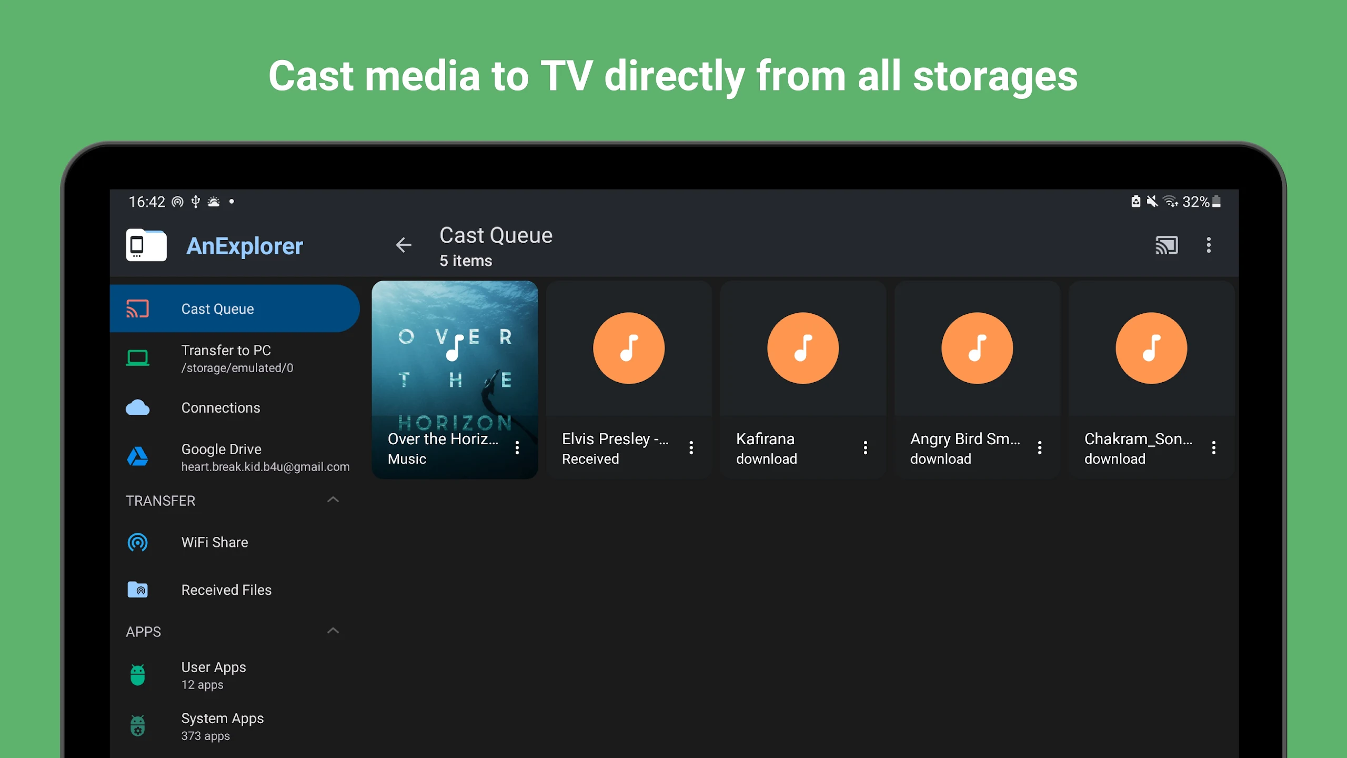Click Chakram_Son music note icon

[1151, 348]
